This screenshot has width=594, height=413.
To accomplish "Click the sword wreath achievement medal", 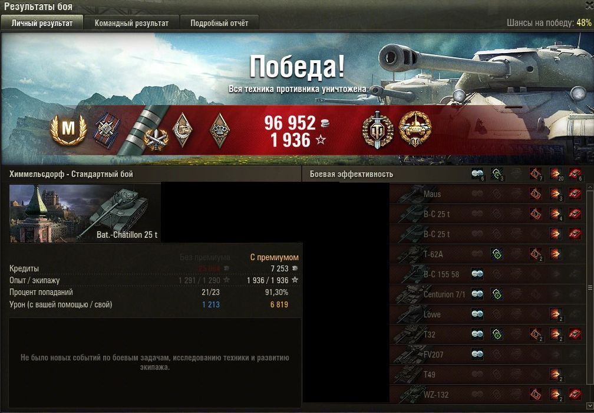I will tap(377, 130).
